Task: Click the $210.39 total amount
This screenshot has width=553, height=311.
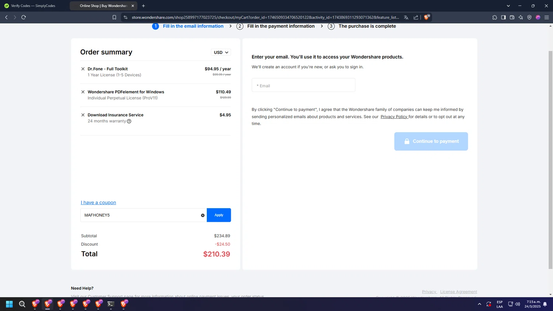Action: point(217,254)
